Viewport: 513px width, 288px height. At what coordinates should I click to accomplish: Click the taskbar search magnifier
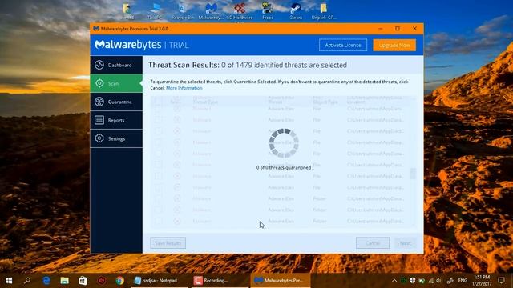27,281
